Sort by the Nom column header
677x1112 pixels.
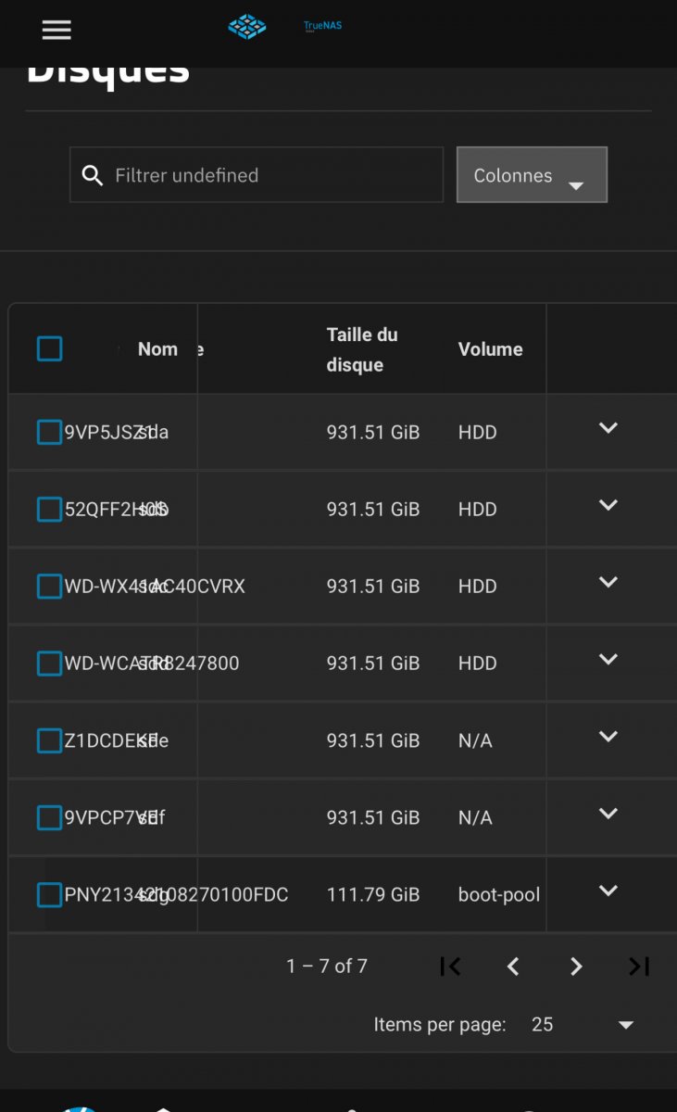tap(157, 349)
